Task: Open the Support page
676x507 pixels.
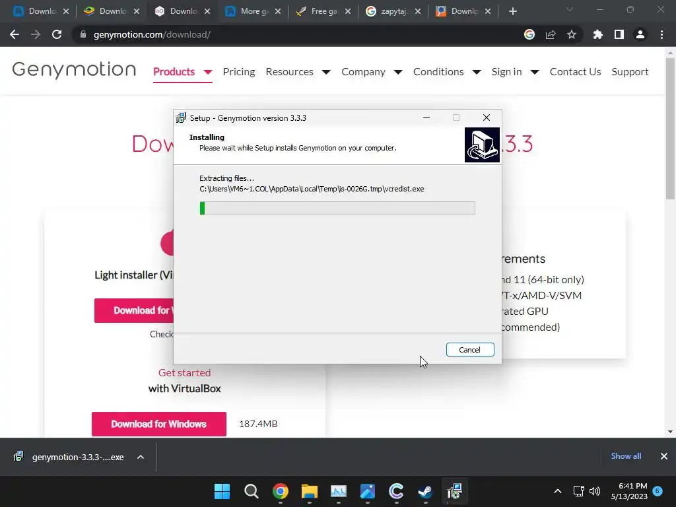Action: click(x=630, y=71)
